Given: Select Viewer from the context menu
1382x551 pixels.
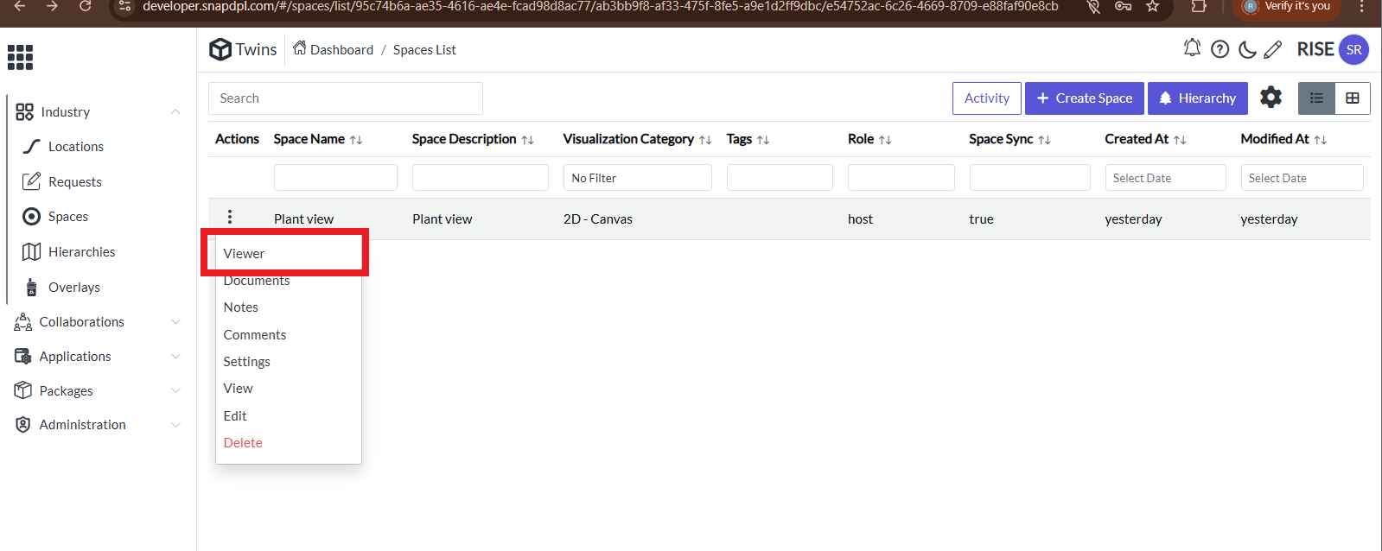Looking at the screenshot, I should click(245, 253).
